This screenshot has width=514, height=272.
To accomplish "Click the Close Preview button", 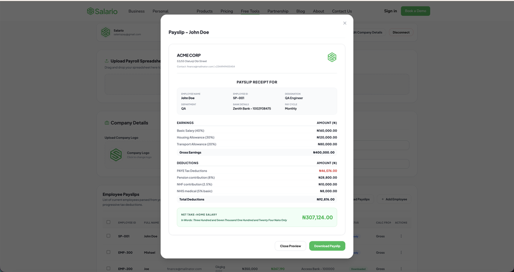I will tap(290, 246).
